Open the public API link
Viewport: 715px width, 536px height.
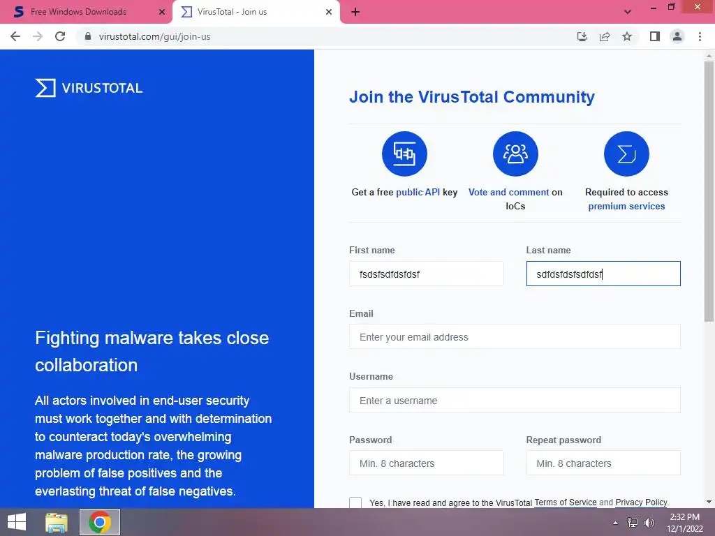coord(418,193)
